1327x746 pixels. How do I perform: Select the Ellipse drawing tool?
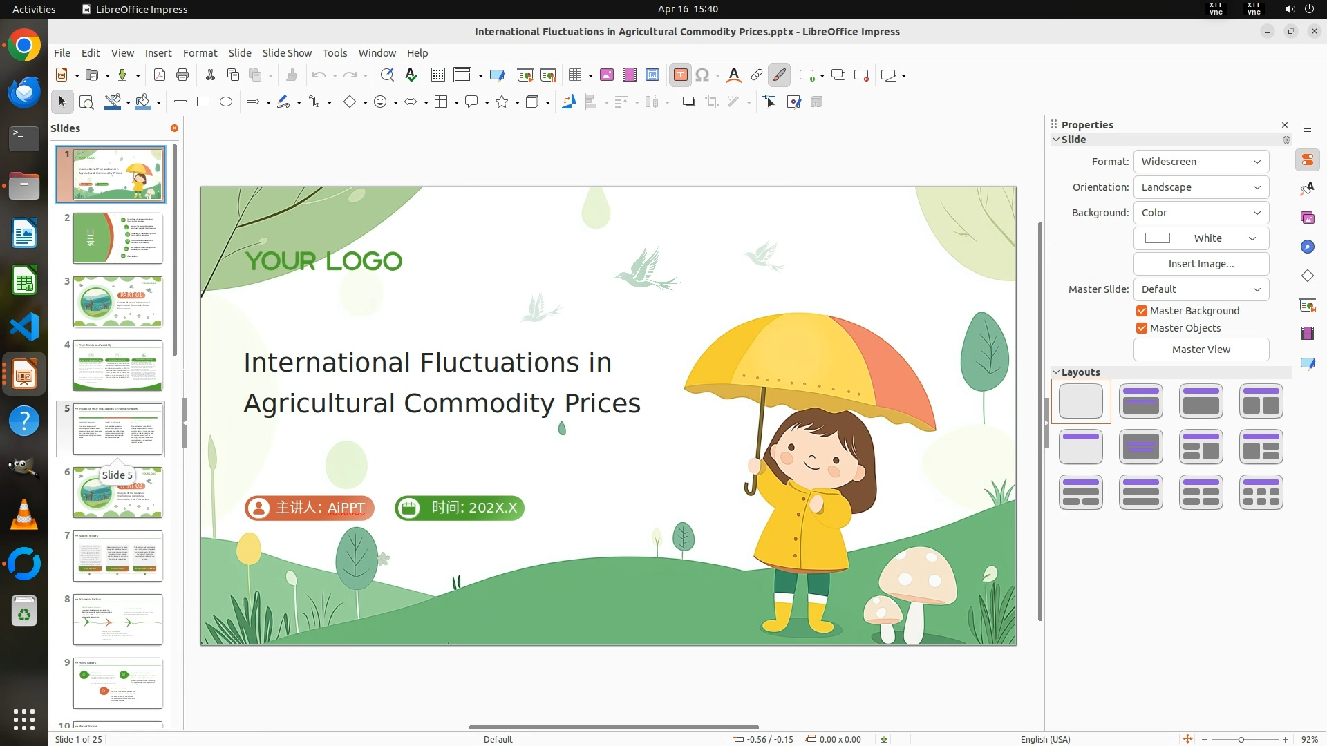tap(226, 102)
